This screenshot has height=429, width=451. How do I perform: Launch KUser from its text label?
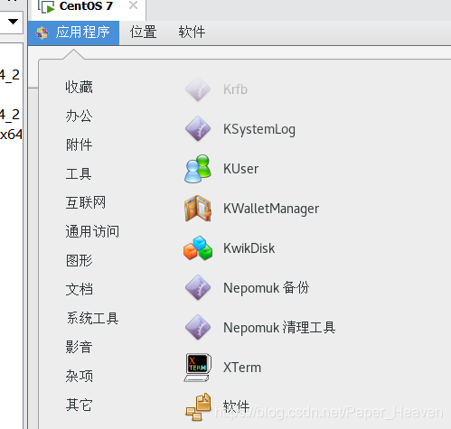pos(240,169)
